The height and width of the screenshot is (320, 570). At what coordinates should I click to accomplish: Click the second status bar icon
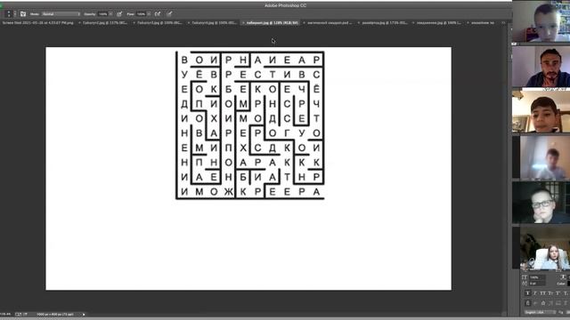coord(26,314)
